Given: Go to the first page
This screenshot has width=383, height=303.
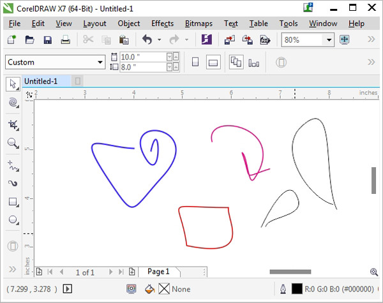Looking at the screenshot, I should click(50, 272).
